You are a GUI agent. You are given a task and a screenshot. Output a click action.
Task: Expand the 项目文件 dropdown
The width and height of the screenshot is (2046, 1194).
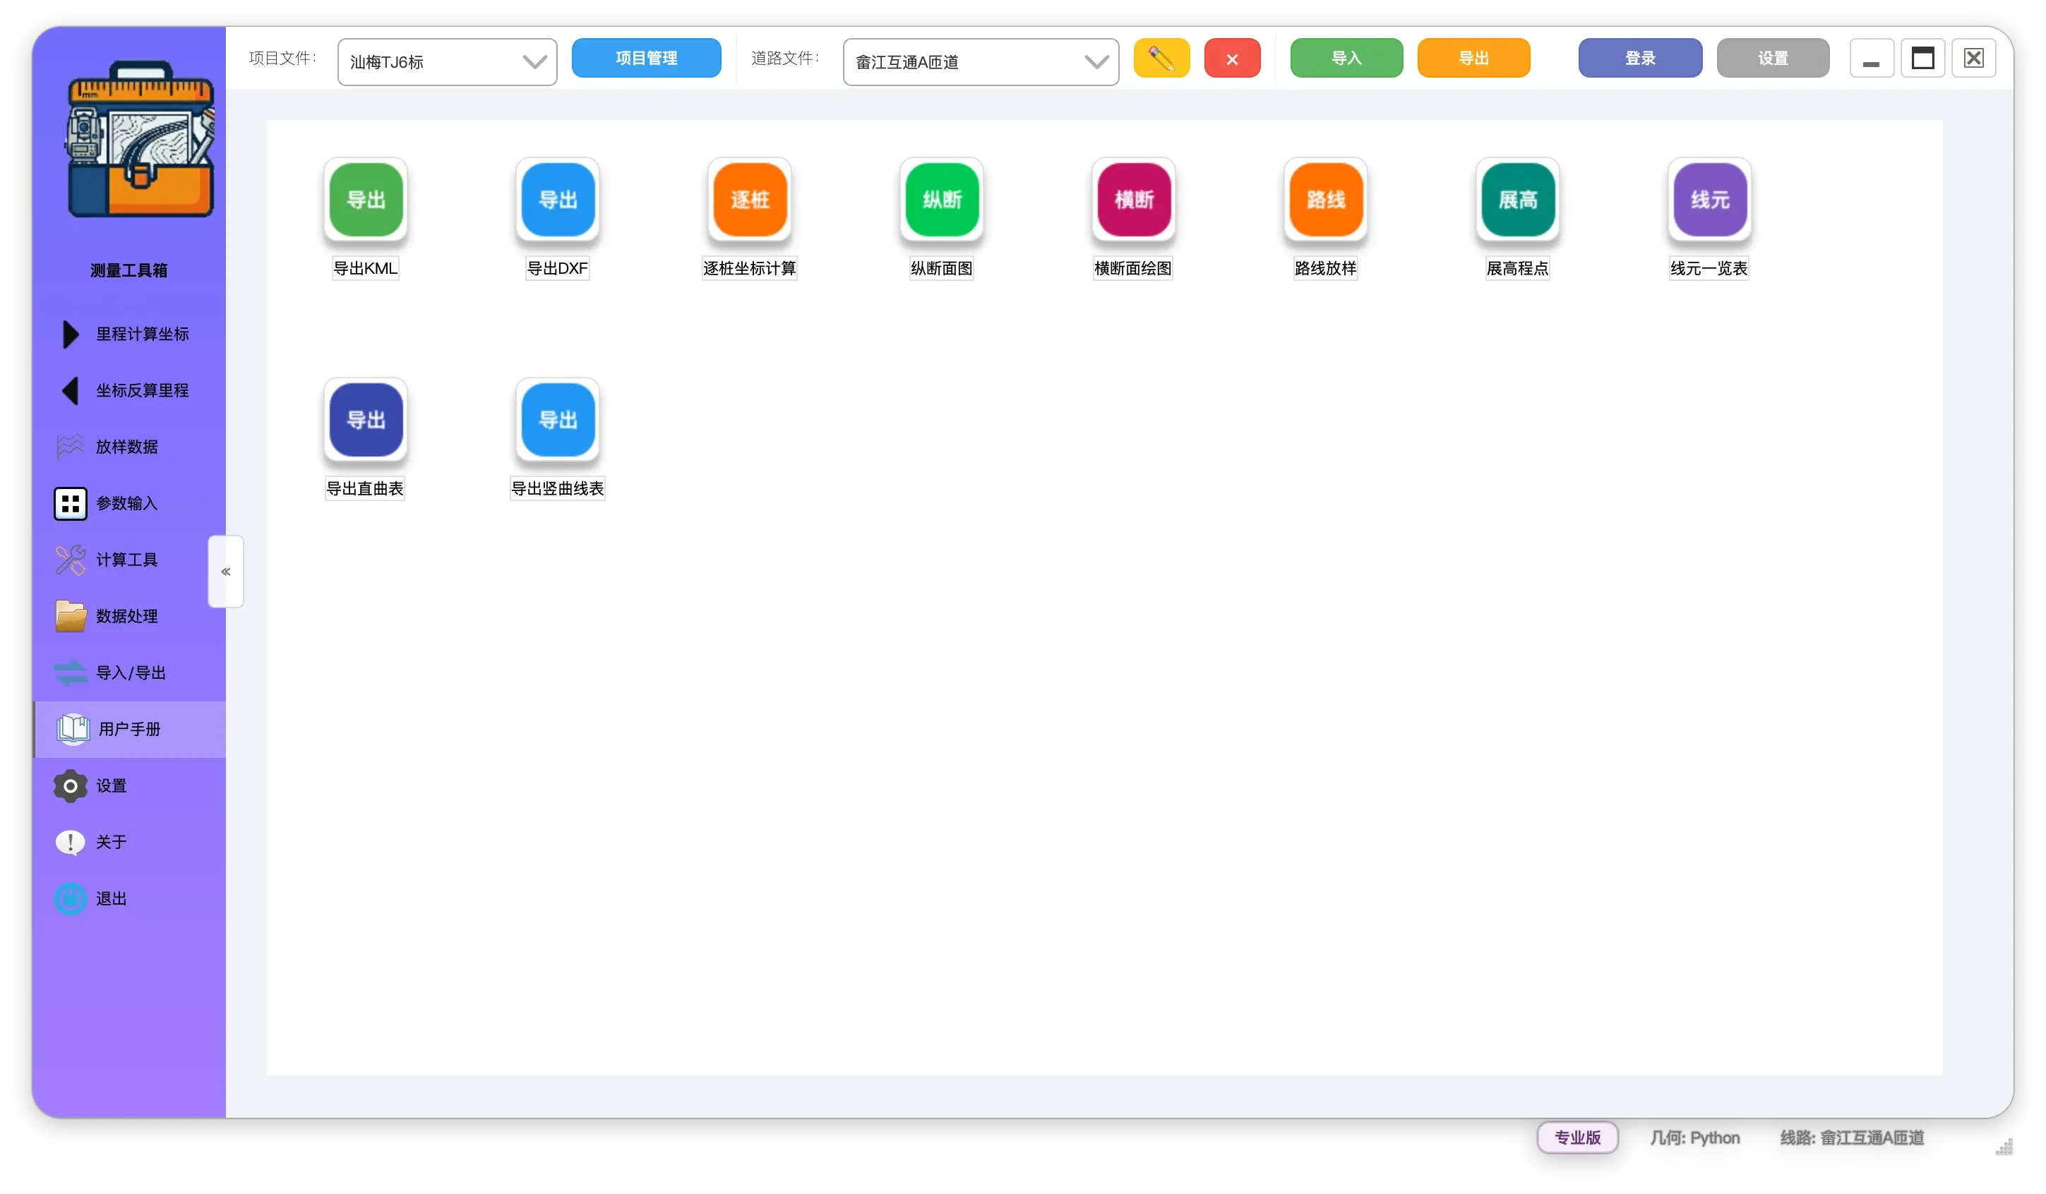448,61
